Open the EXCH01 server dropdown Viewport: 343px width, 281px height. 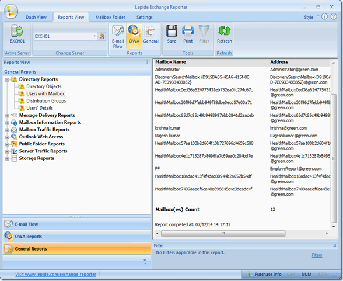coord(94,36)
